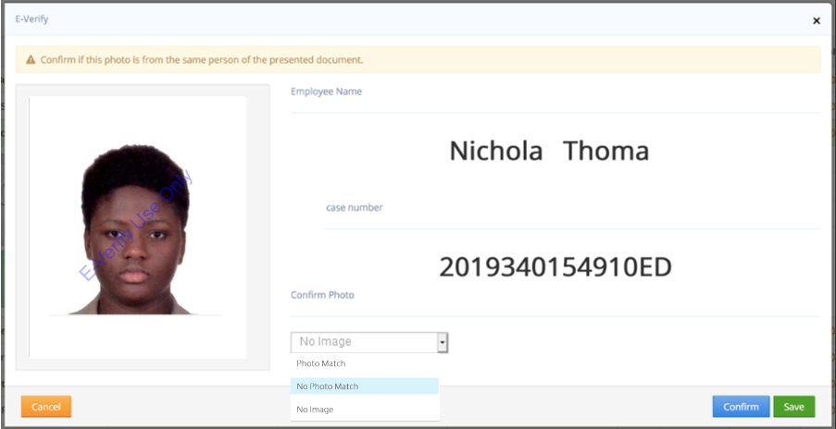
Task: Click the combo box showing No Image
Action: 363,342
